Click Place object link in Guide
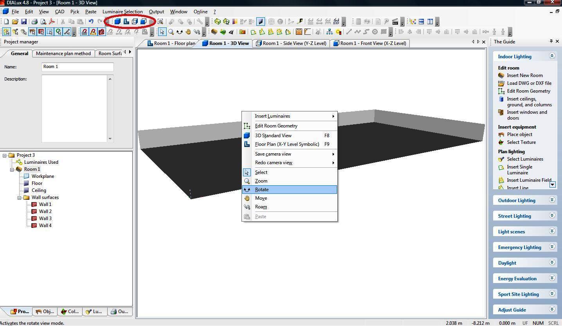The width and height of the screenshot is (562, 326). point(519,134)
